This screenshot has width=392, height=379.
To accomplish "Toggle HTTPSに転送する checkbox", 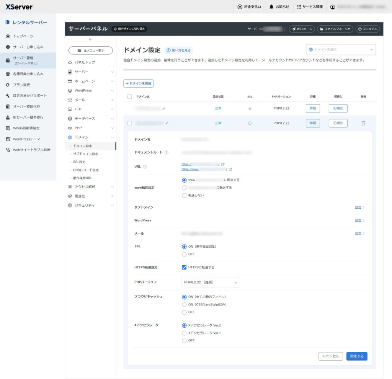I will click(x=184, y=268).
